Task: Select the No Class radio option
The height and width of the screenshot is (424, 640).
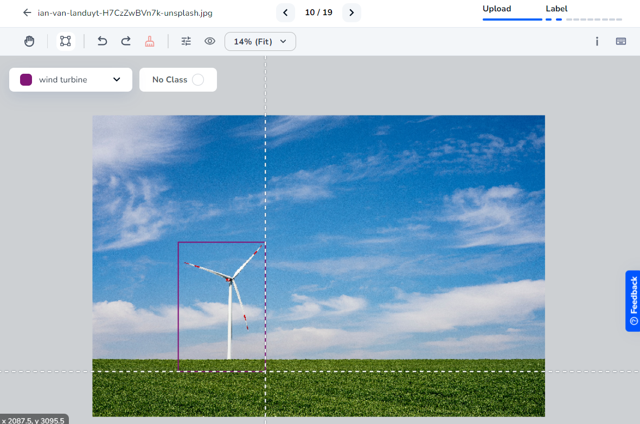Action: pos(198,80)
